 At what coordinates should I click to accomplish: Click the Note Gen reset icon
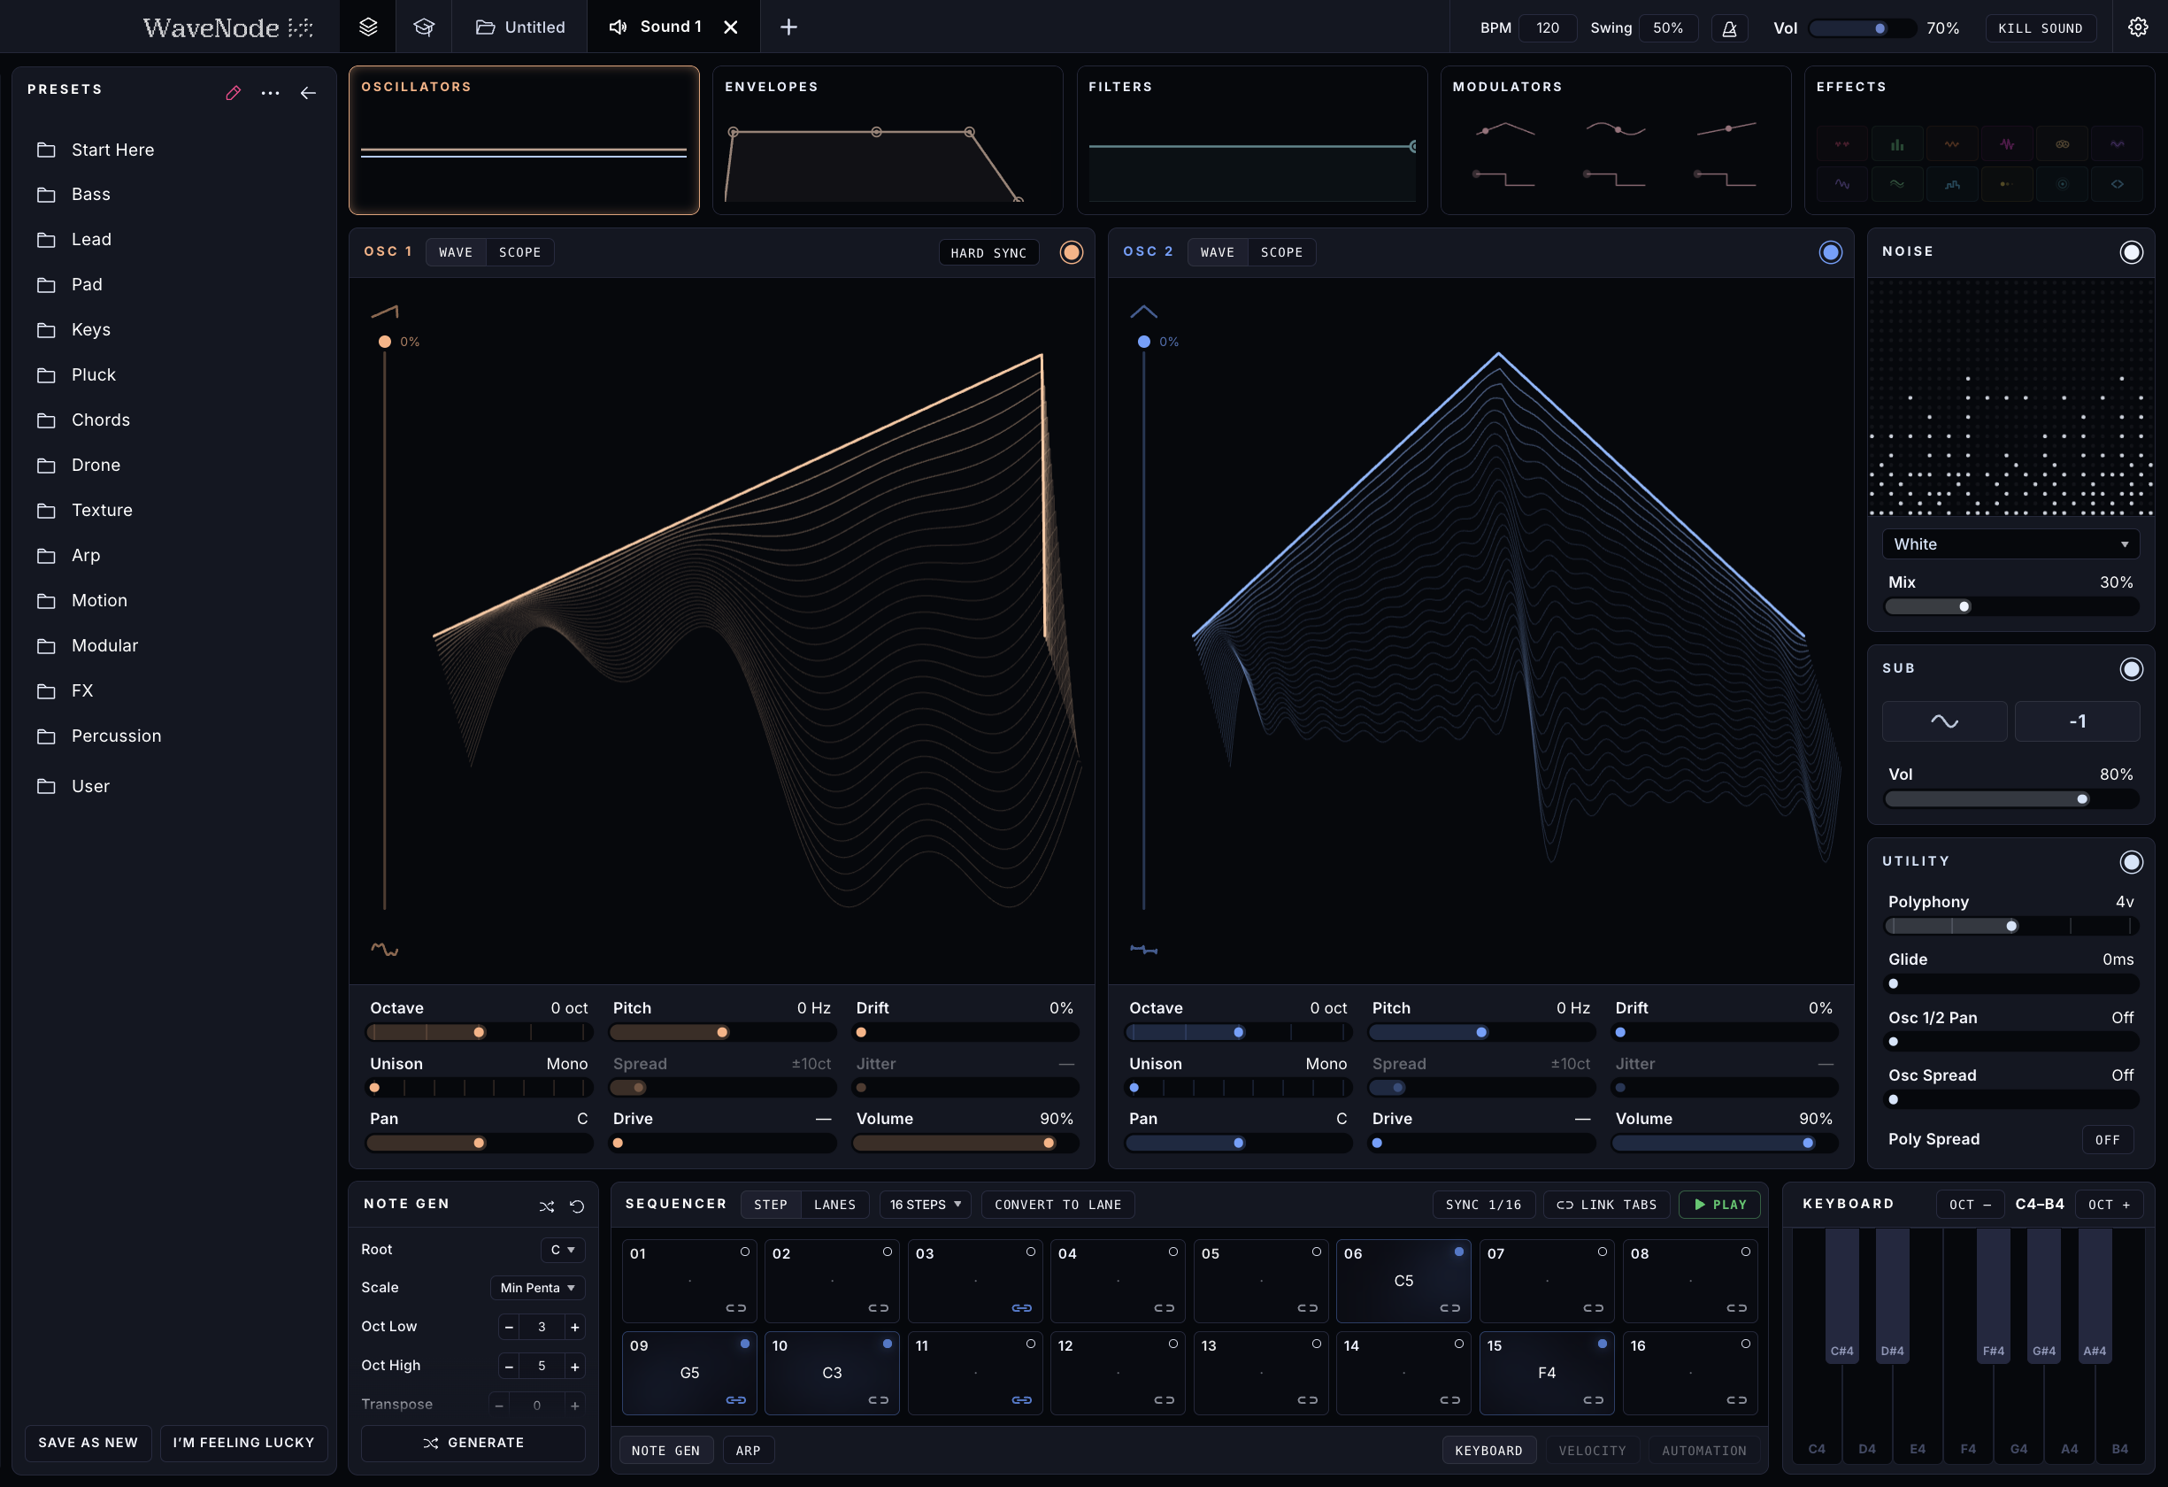[x=577, y=1206]
